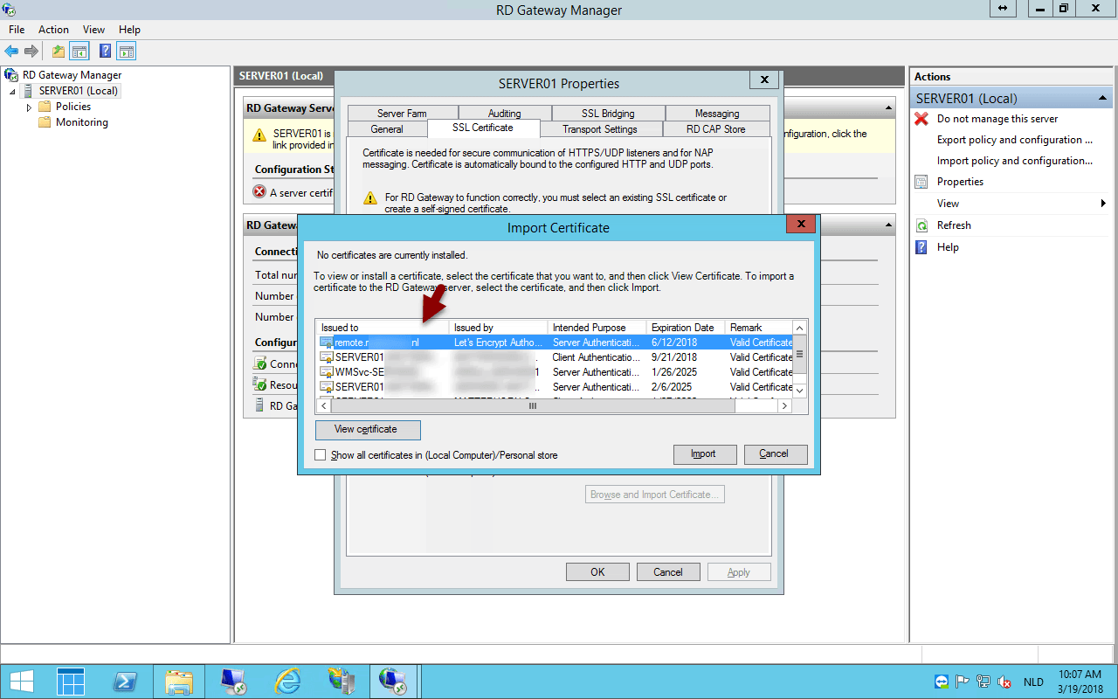Open the File menu
Image resolution: width=1118 pixels, height=699 pixels.
[17, 30]
